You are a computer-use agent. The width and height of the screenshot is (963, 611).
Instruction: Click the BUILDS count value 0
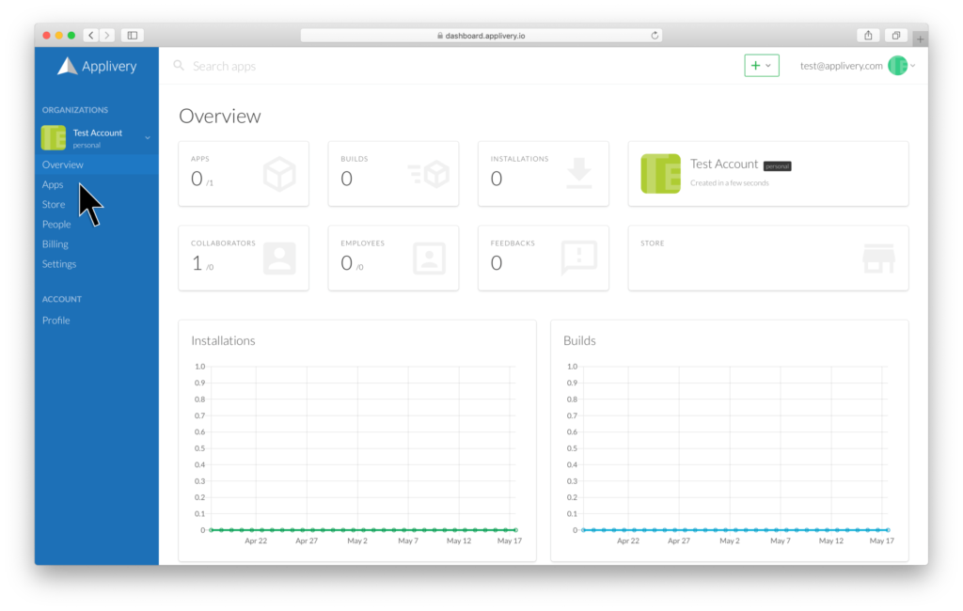[x=346, y=179]
